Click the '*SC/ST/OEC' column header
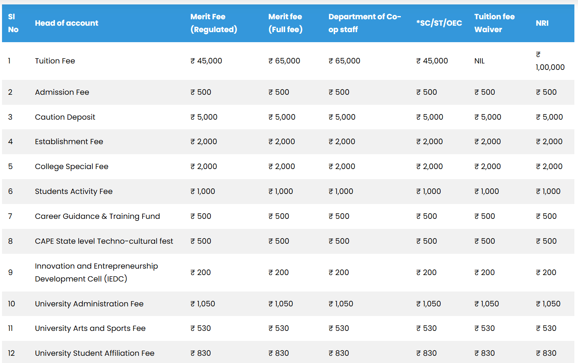578x363 pixels. 439,23
